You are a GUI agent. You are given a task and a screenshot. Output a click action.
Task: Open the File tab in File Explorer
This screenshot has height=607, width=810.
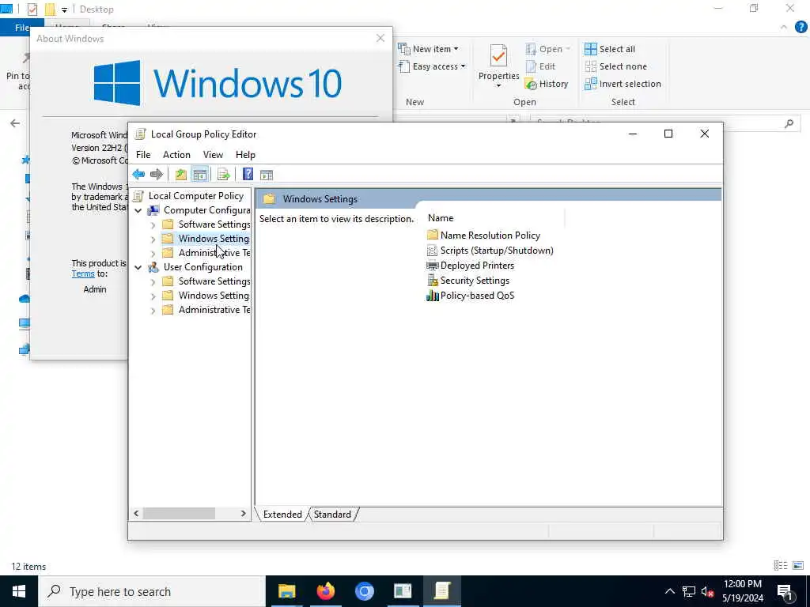(x=22, y=28)
